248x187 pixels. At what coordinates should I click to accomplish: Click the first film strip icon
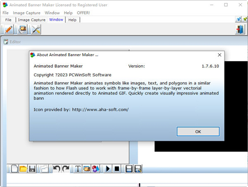coord(129,168)
